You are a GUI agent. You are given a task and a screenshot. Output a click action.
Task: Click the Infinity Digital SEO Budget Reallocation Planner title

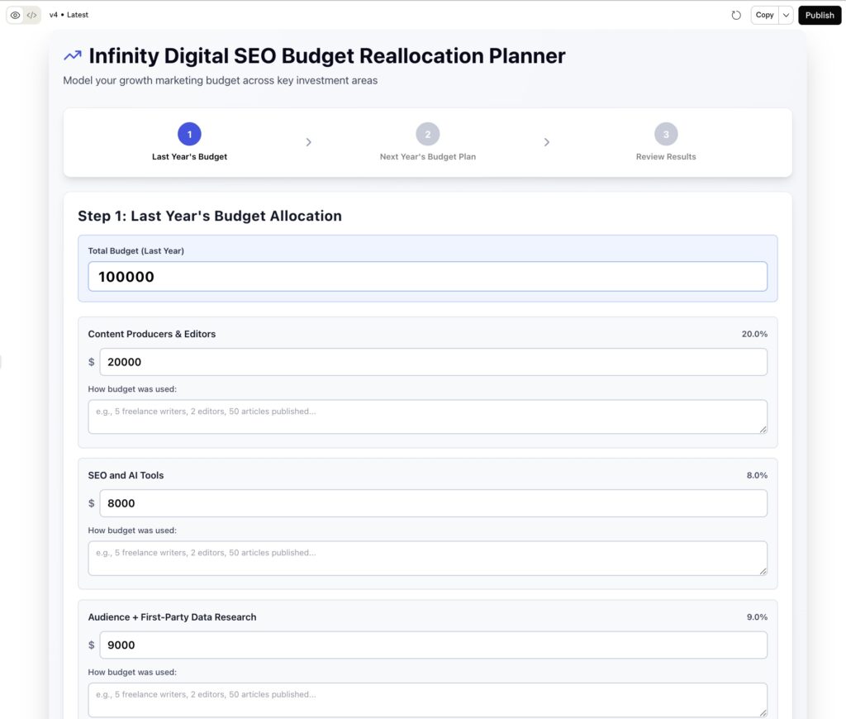[327, 55]
